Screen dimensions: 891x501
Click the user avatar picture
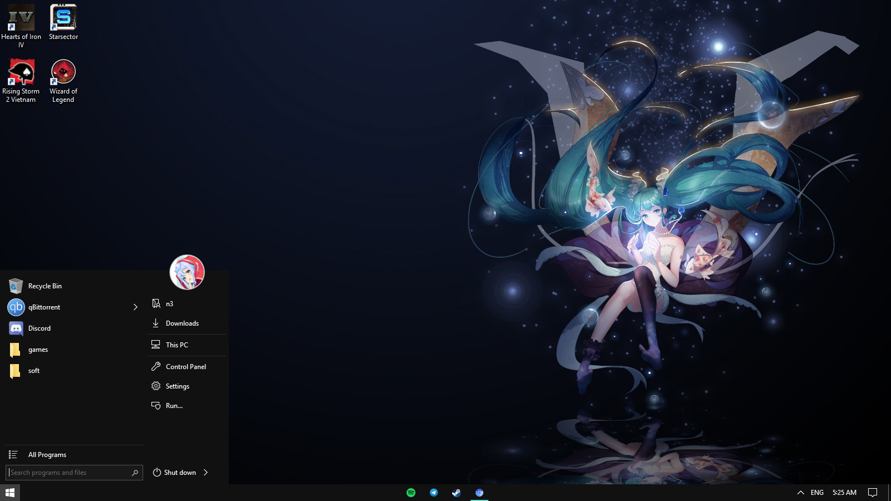click(187, 272)
